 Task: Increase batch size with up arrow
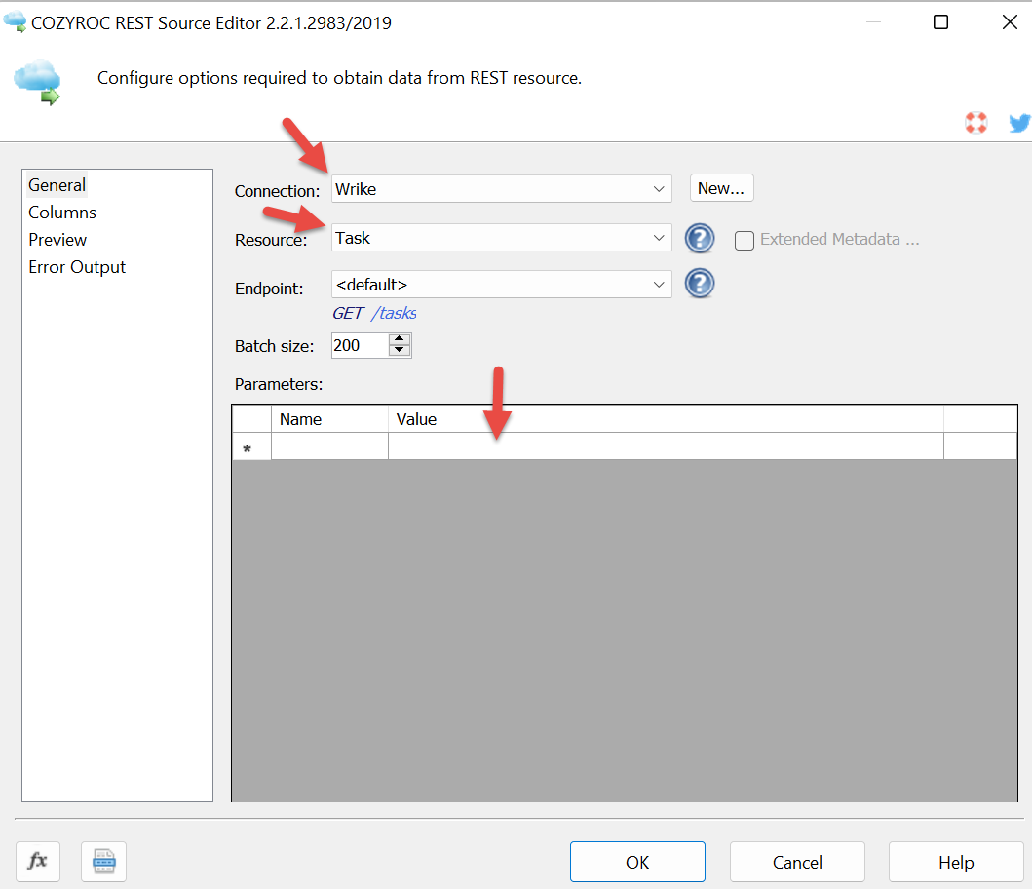400,339
